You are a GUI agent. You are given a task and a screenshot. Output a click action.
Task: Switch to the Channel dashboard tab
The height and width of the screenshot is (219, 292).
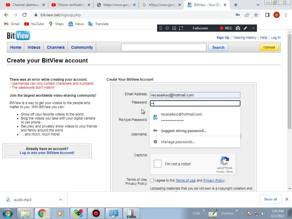pos(25,5)
